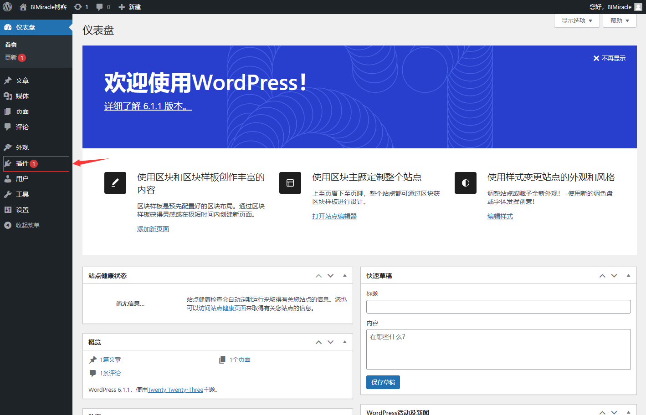This screenshot has width=646, height=415.
Task: Expand the 帮助 help dropdown
Action: (x=620, y=20)
